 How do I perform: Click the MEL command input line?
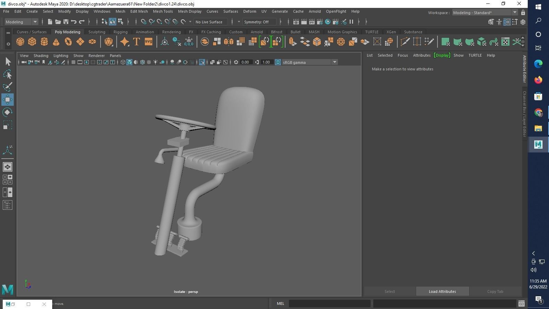pyautogui.click(x=329, y=304)
